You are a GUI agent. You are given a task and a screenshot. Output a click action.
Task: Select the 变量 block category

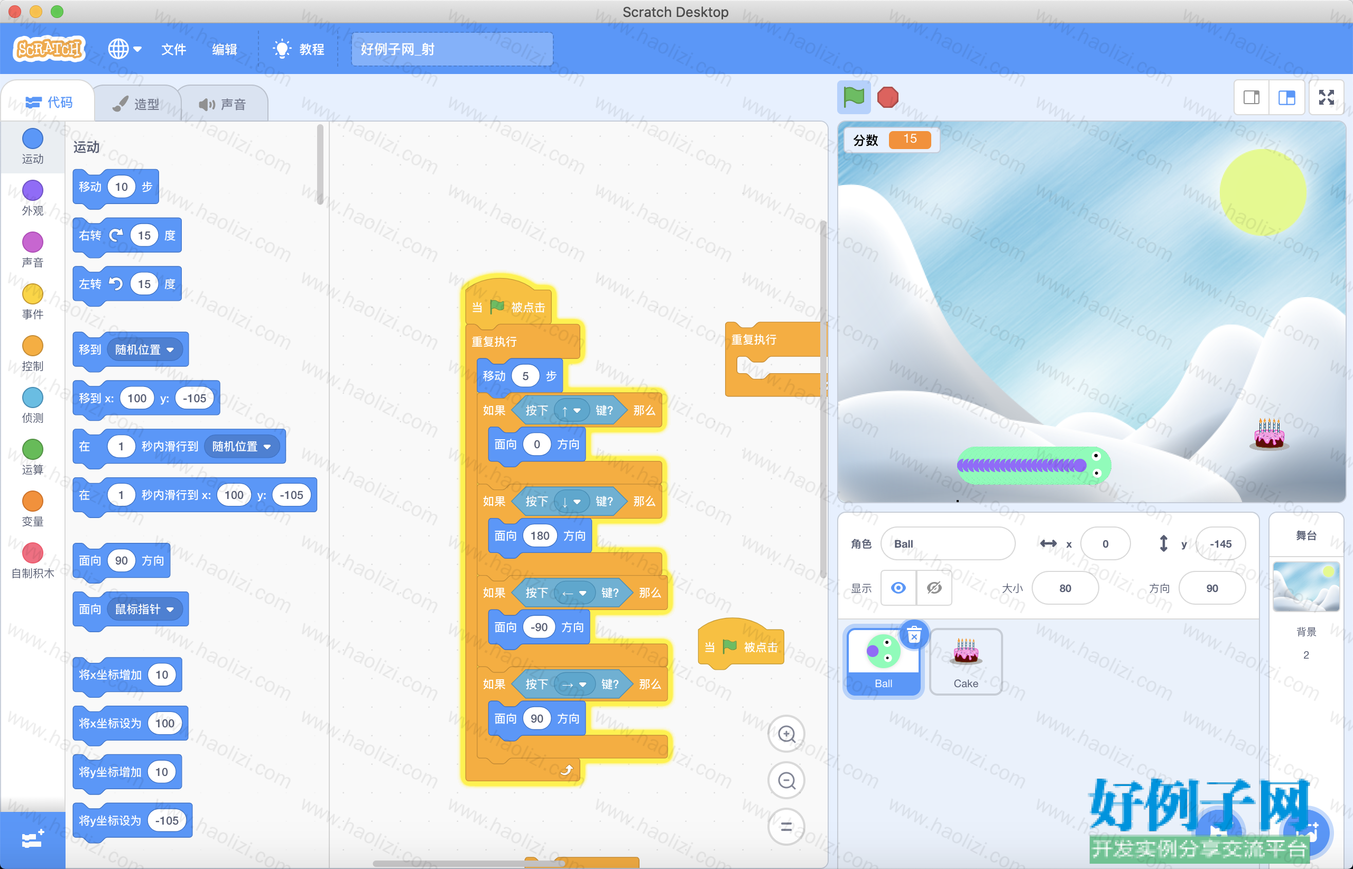pos(33,510)
